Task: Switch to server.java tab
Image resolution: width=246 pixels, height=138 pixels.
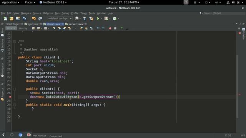Action: pos(76,24)
